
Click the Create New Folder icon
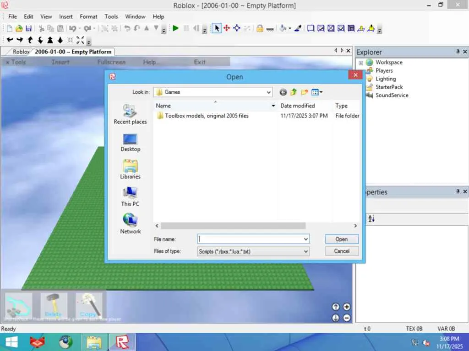[x=304, y=92]
